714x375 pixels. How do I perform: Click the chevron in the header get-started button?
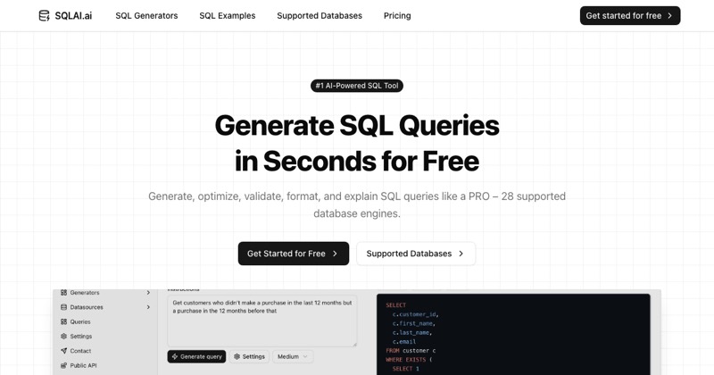coord(670,15)
